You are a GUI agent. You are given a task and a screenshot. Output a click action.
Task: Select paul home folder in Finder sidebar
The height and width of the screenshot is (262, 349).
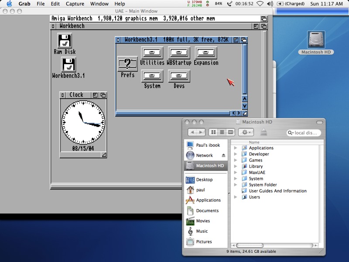tap(206, 190)
